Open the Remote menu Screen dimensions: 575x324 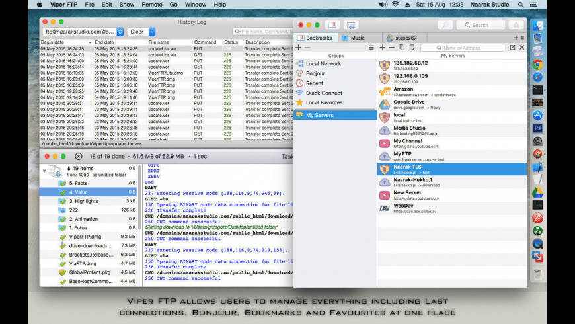152,5
